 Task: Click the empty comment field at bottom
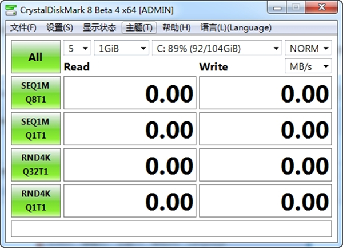click(171, 229)
